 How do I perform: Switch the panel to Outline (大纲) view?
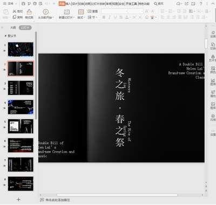(13, 28)
